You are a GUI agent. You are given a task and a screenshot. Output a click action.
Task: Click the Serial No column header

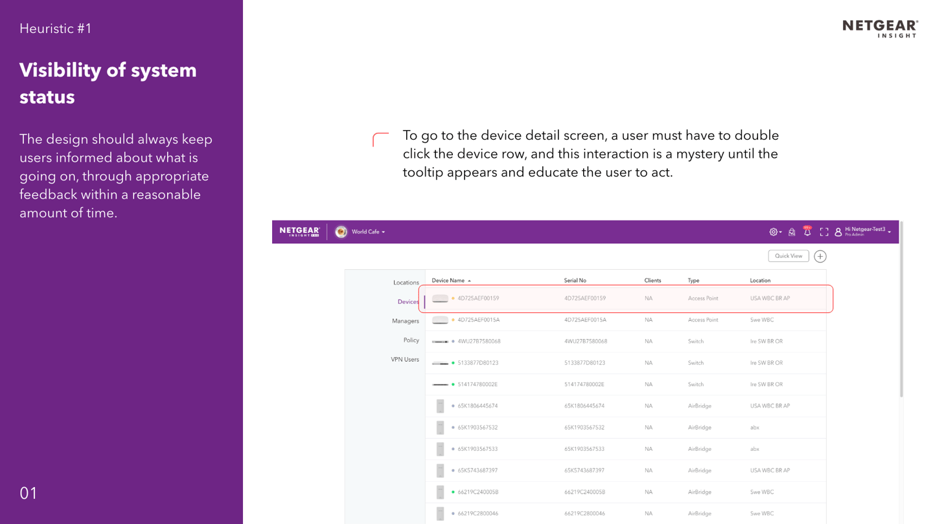575,281
